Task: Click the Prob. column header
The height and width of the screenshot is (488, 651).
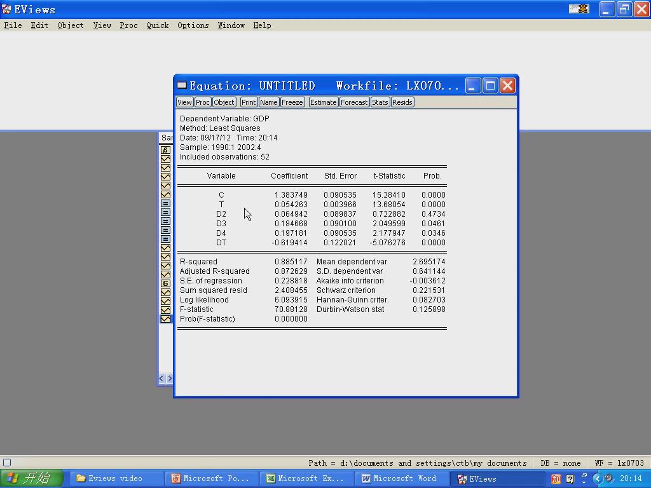Action: coord(432,176)
